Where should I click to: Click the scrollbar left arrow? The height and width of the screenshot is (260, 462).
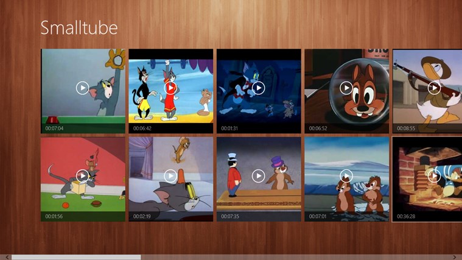7,258
